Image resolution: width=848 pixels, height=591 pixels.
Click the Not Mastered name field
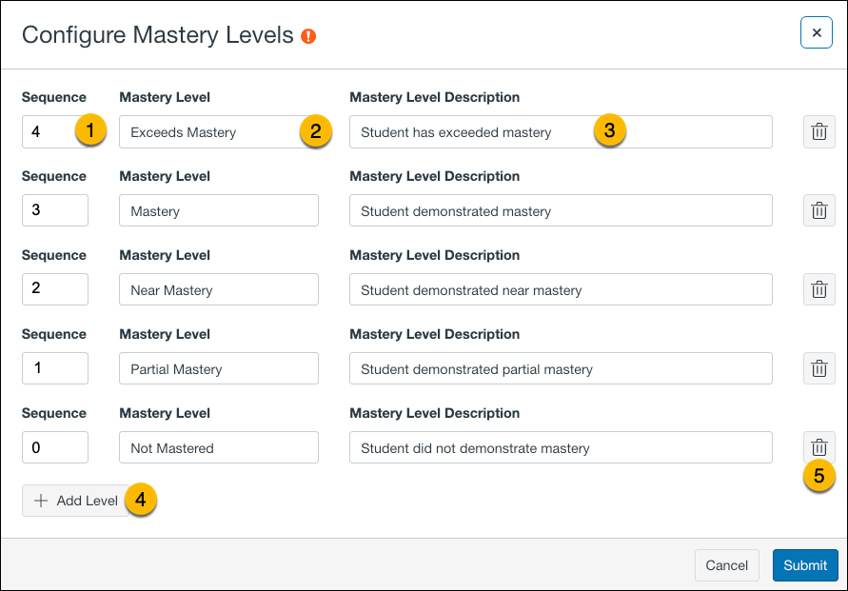218,447
